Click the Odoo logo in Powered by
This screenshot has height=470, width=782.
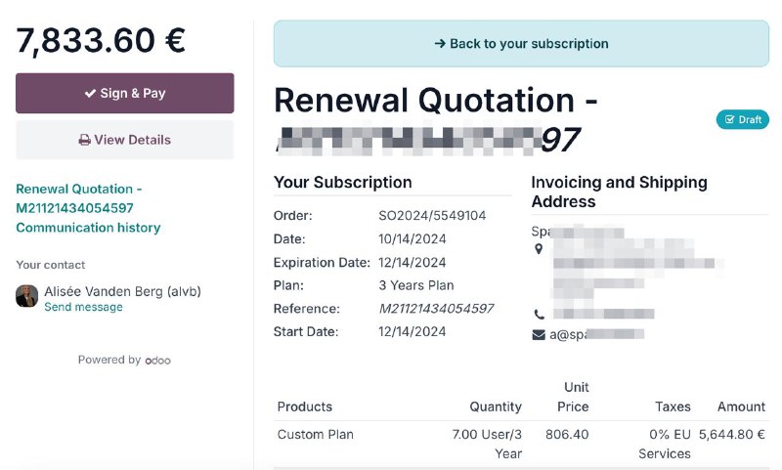[158, 361]
